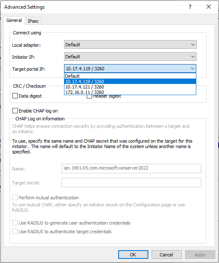Pick the highlighted 10.17.4.119 / 3260 entry
219x263 pixels.
click(130, 81)
